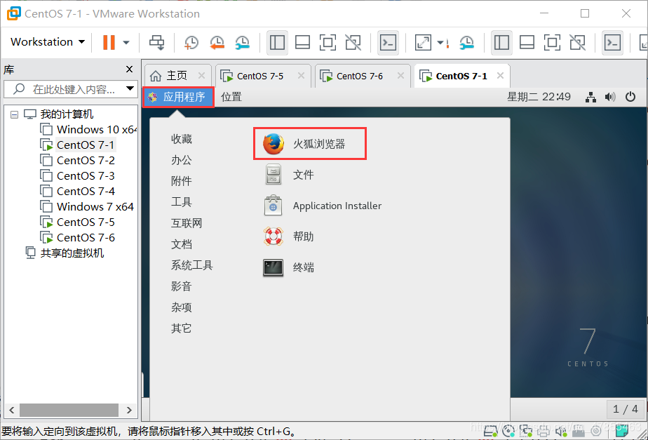Viewport: 648px width, 440px height.
Task: Open Application Installer
Action: pos(323,206)
